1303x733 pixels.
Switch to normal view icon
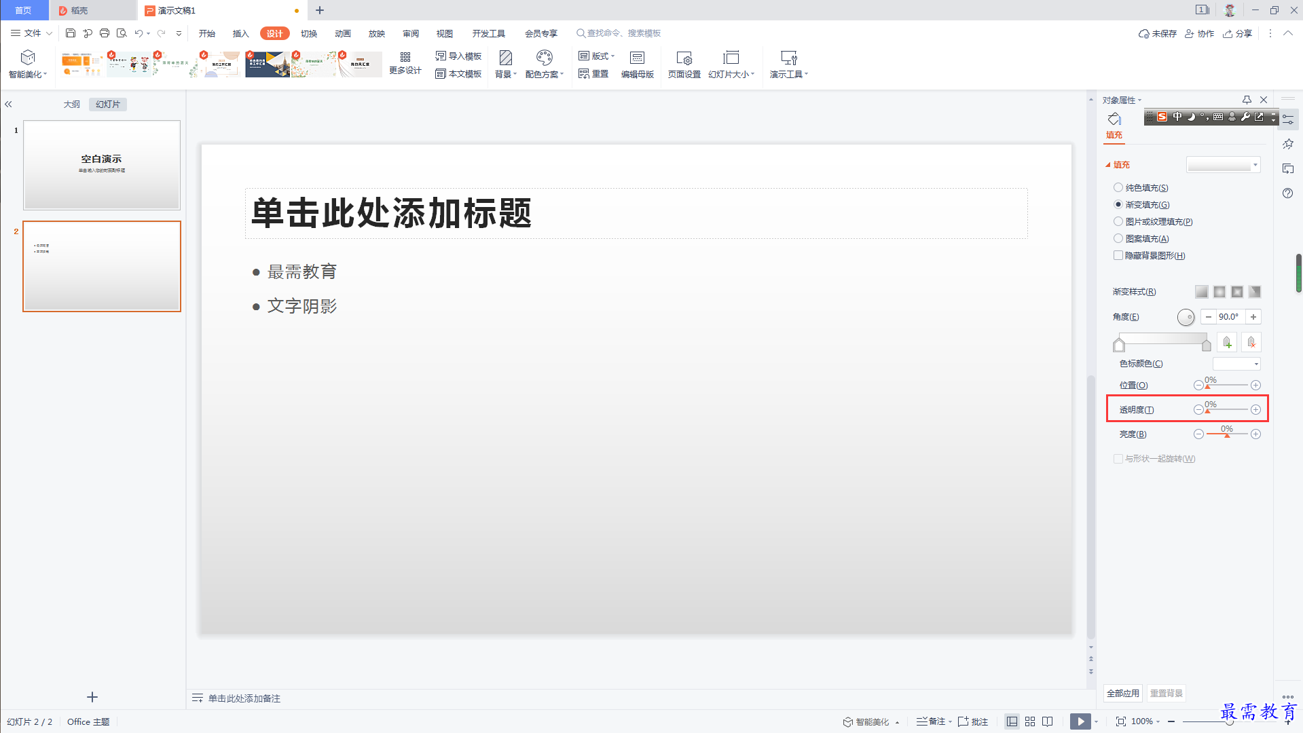coord(1012,721)
